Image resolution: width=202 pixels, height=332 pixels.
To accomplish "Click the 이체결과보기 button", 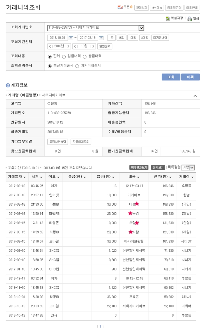I will pyautogui.click(x=139, y=167).
